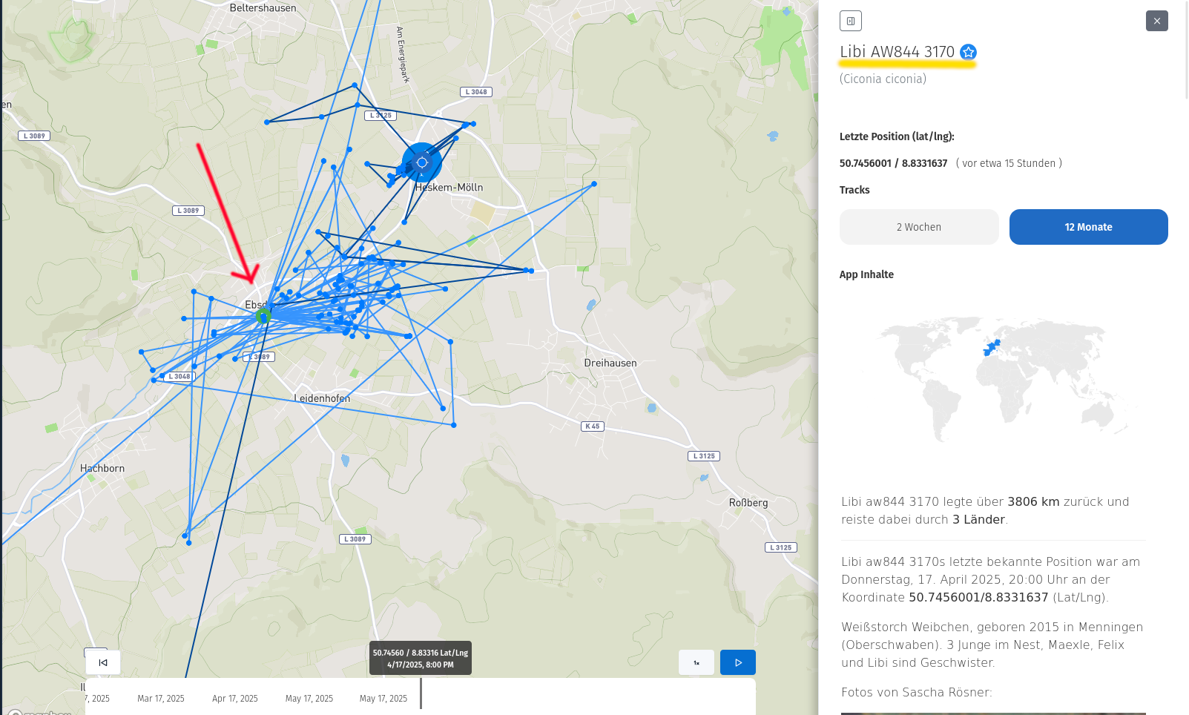The height and width of the screenshot is (715, 1189).
Task: Change the 1x playback speed
Action: pos(696,662)
